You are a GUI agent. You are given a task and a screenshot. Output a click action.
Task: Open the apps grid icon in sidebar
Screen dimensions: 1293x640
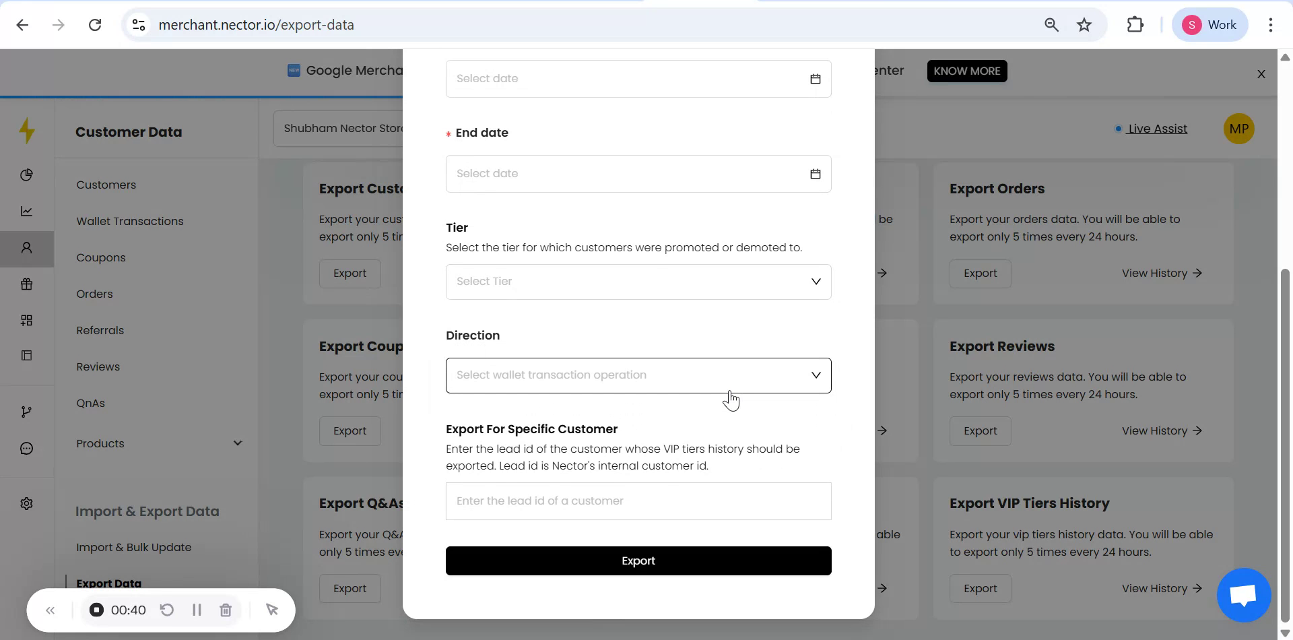(26, 320)
